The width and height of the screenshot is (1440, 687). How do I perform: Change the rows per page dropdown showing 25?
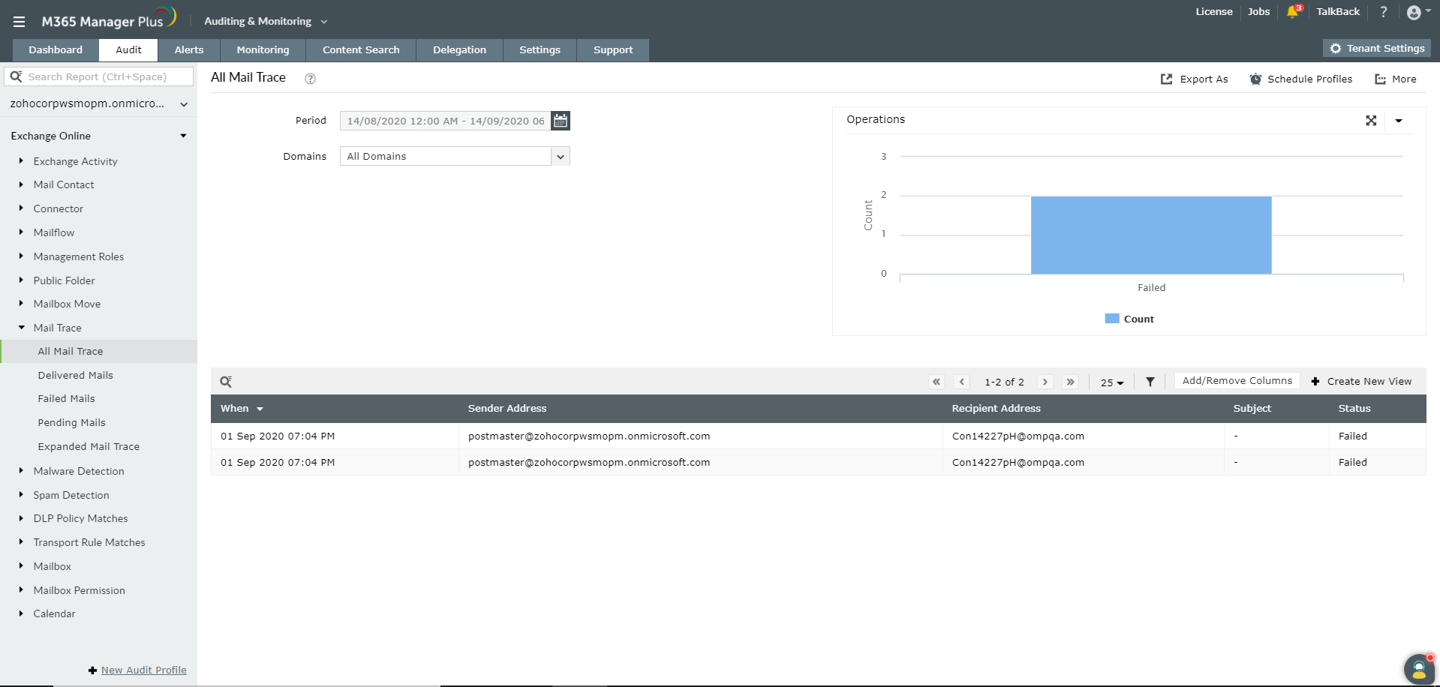pos(1112,382)
